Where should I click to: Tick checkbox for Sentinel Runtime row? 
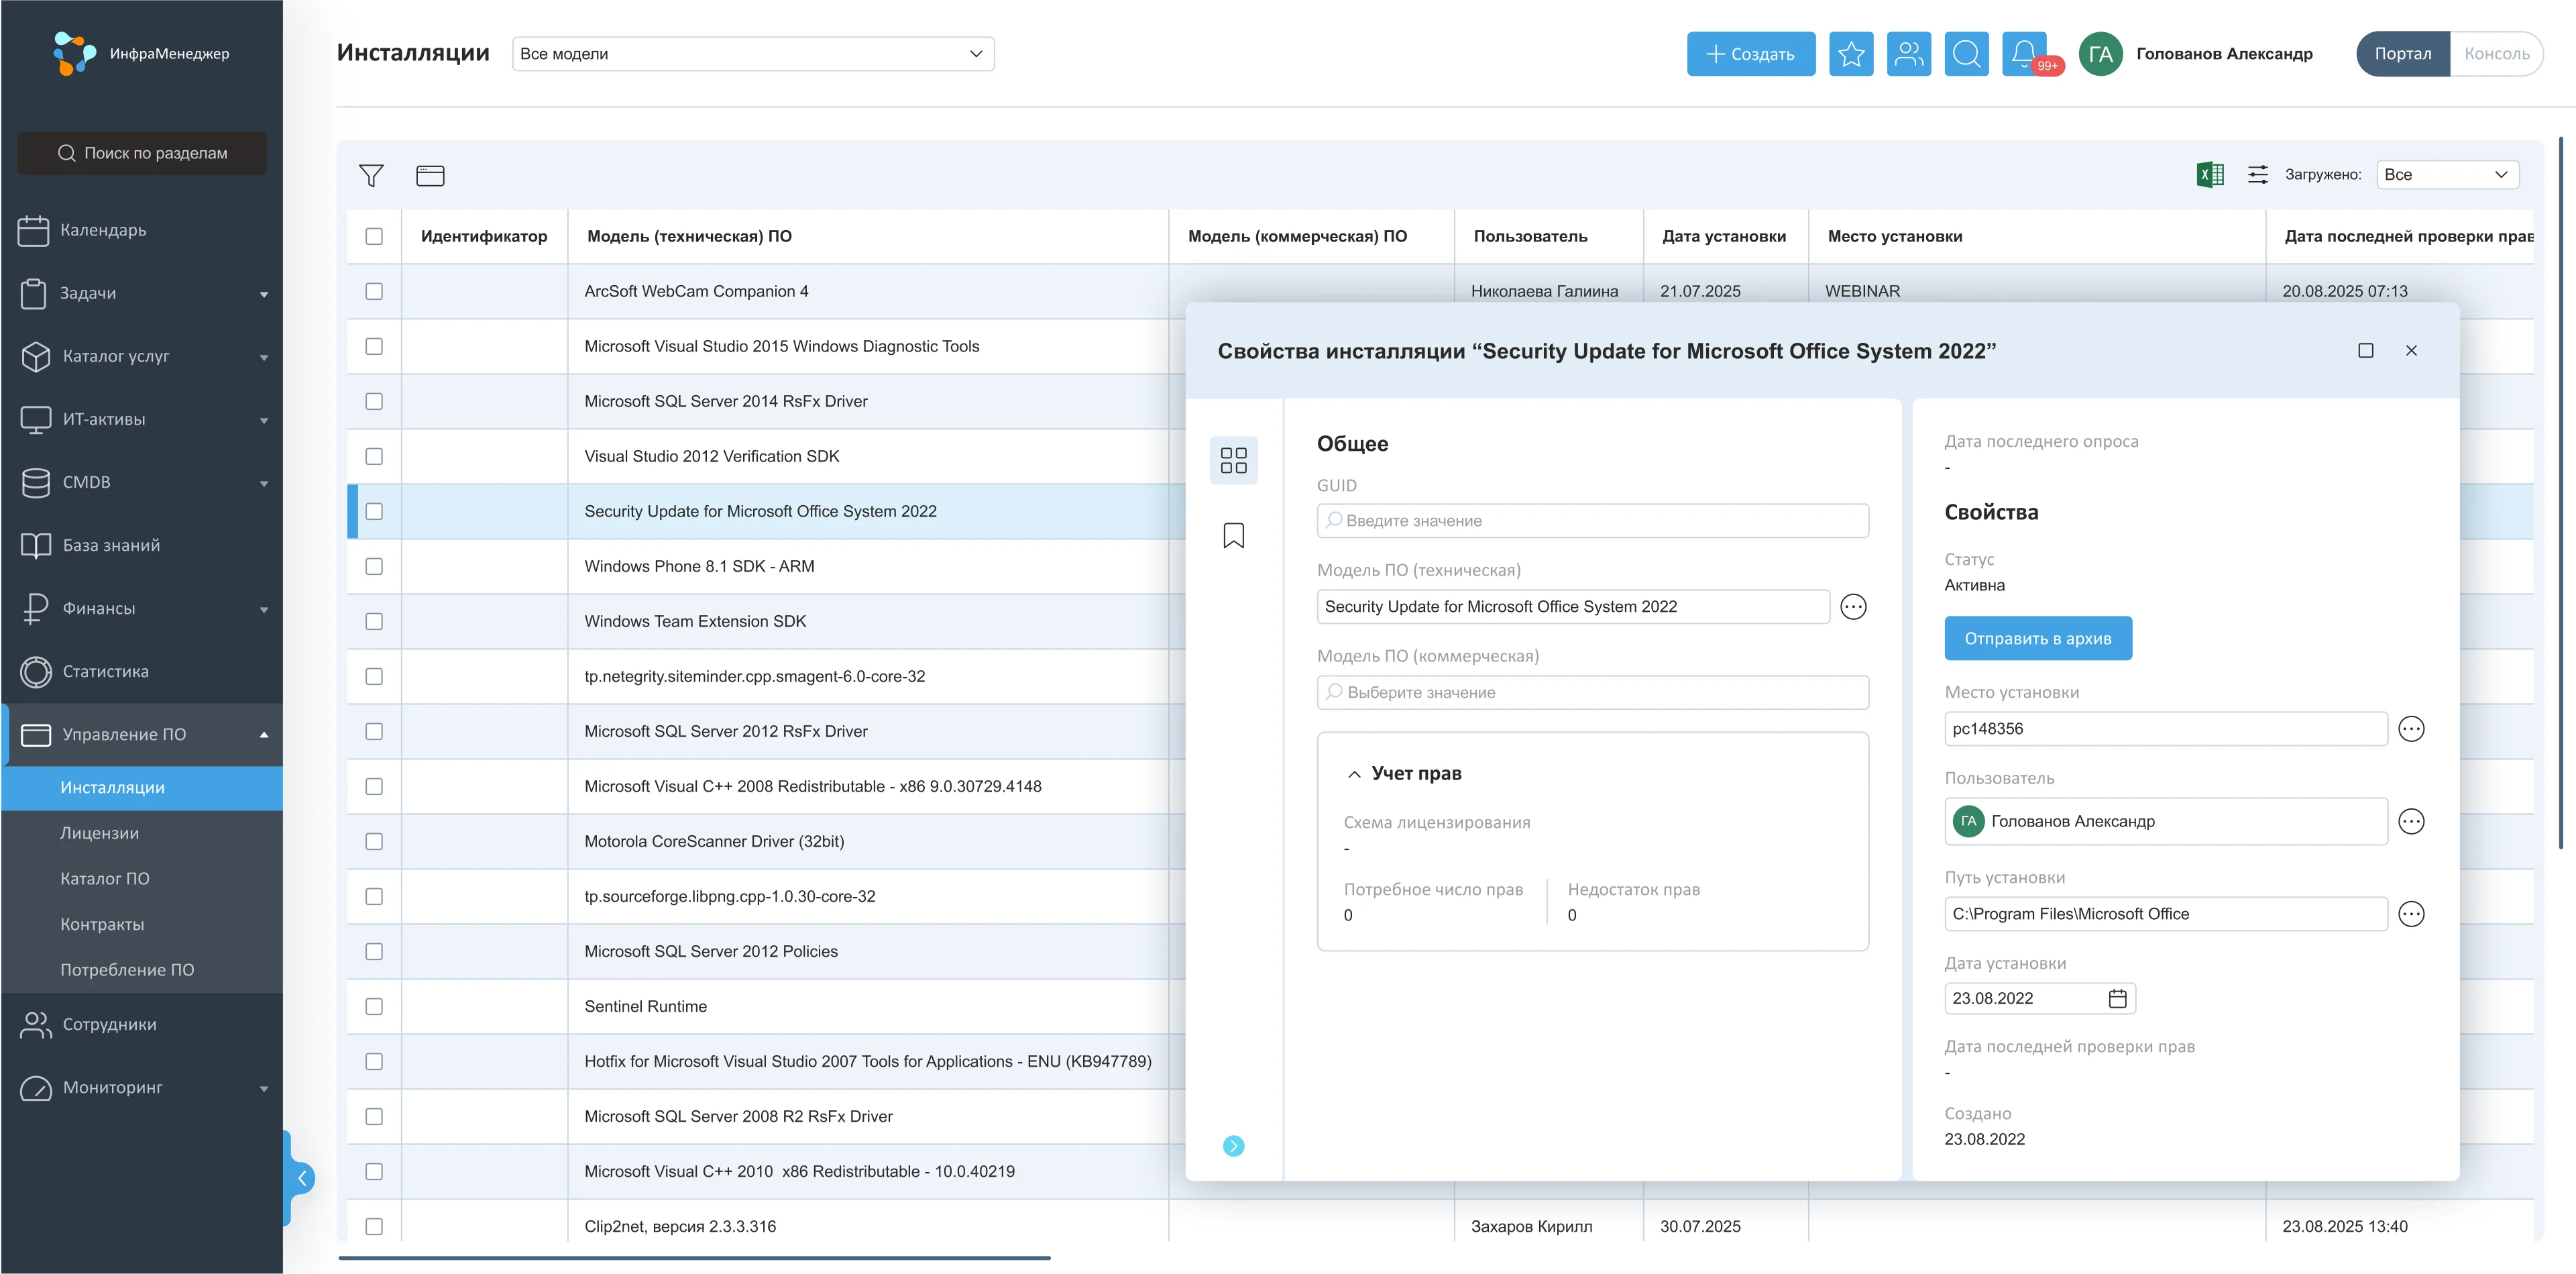click(x=374, y=1006)
